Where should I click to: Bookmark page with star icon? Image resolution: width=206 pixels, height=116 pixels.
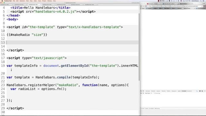coord(202,6)
